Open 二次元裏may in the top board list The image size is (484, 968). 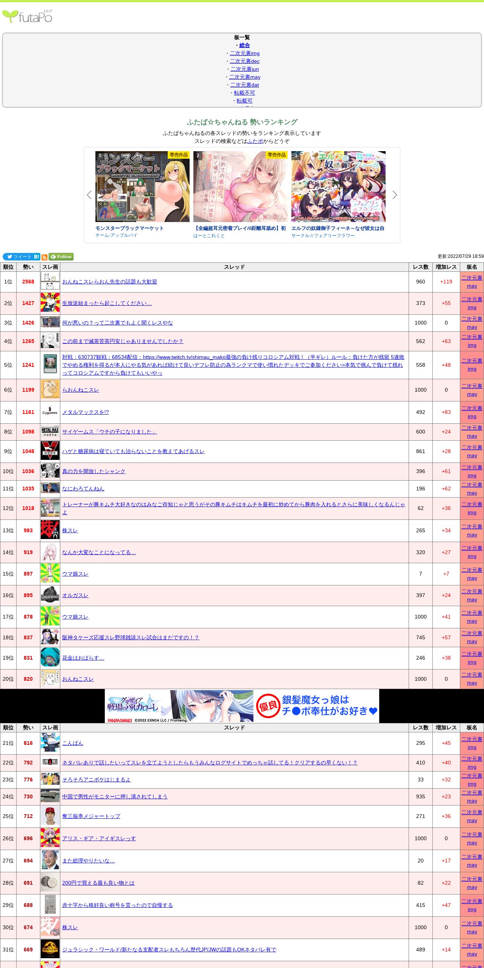point(245,77)
